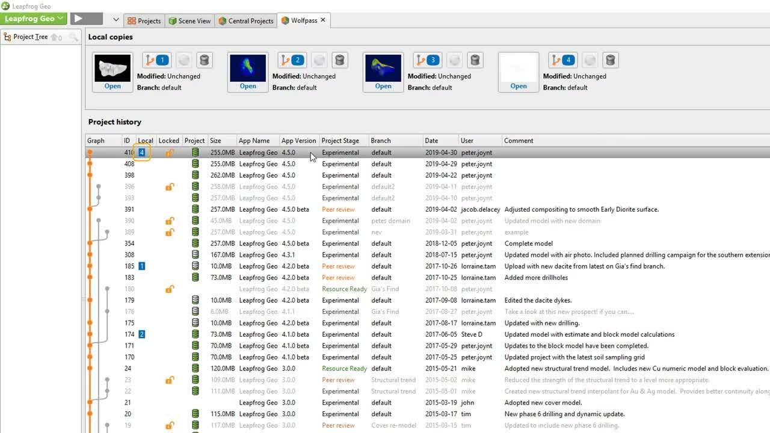The width and height of the screenshot is (770, 433).
Task: Click 'Added more drillholes' comment
Action: click(x=536, y=278)
